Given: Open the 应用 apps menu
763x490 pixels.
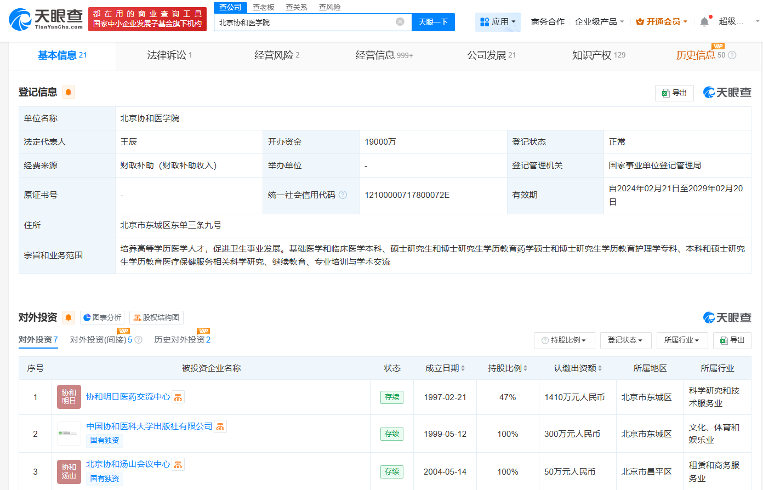Looking at the screenshot, I should click(x=498, y=22).
